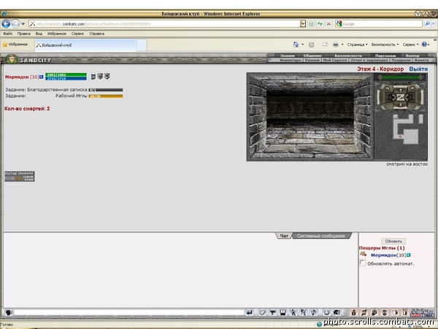This screenshot has width=438, height=329.
Task: Click the chat message input field
Action: point(129,312)
